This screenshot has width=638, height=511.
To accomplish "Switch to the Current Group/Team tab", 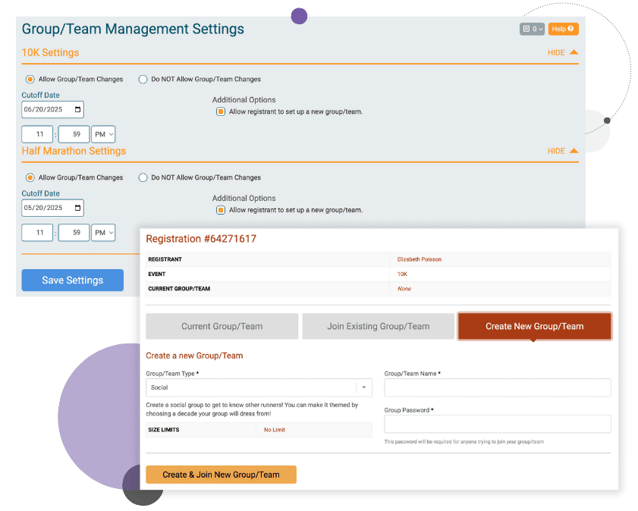I will (x=222, y=326).
